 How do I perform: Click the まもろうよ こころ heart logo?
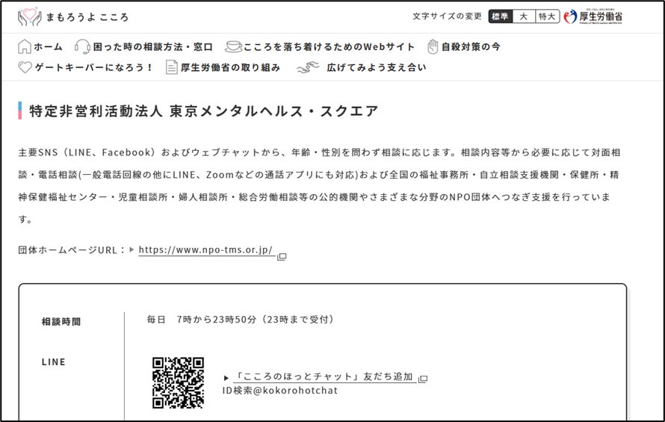[x=29, y=17]
